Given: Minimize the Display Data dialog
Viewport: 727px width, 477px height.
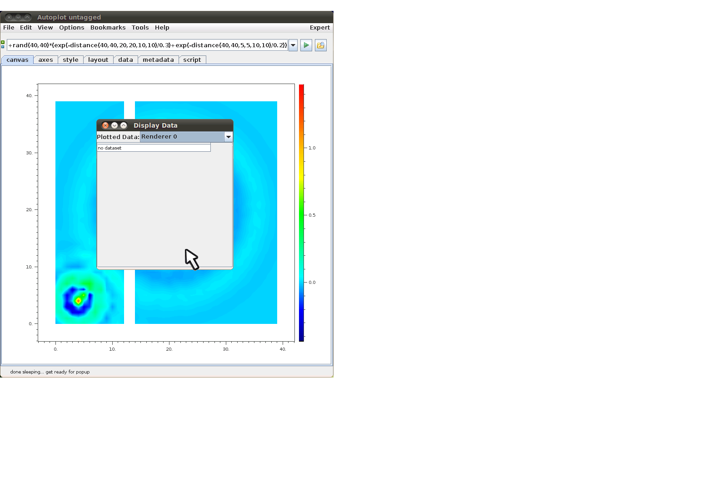Looking at the screenshot, I should coord(115,125).
